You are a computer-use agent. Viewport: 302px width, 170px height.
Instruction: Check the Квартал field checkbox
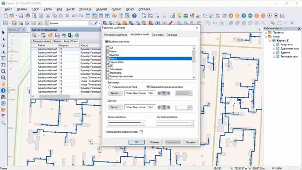pos(108,55)
